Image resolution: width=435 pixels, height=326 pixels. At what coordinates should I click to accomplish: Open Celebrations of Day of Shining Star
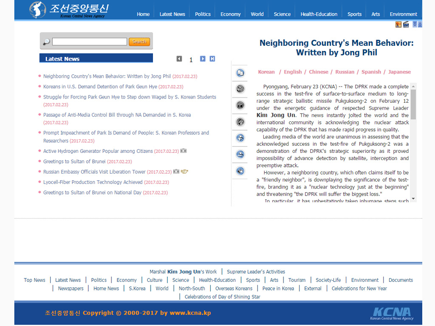(223, 297)
